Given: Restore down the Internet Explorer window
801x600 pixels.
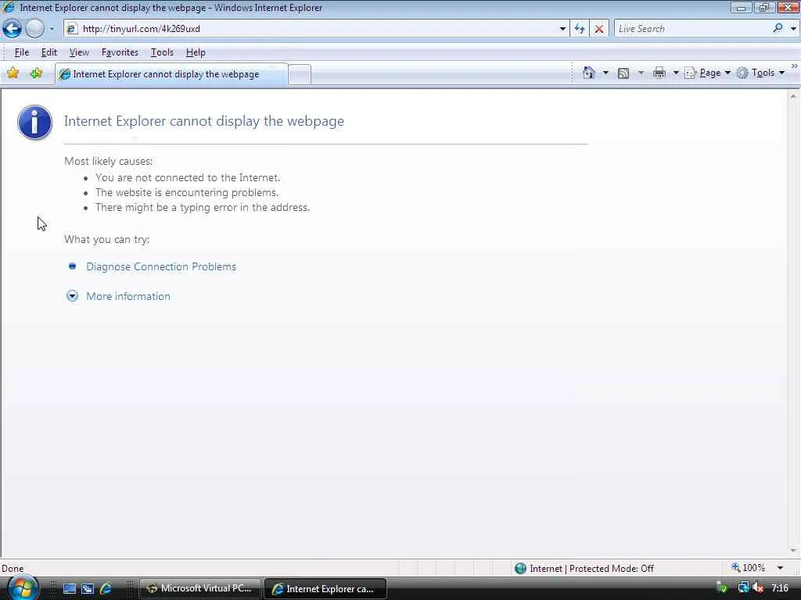Looking at the screenshot, I should (763, 8).
